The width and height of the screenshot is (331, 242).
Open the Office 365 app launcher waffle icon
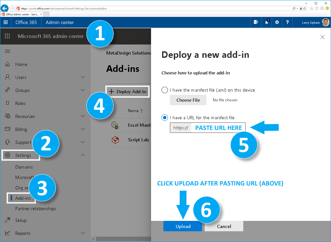(x=6, y=22)
